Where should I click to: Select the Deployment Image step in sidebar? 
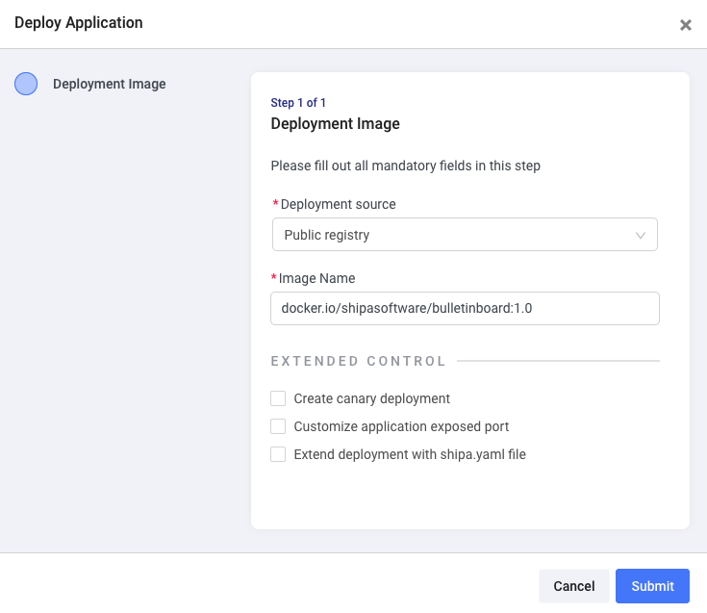(x=109, y=84)
